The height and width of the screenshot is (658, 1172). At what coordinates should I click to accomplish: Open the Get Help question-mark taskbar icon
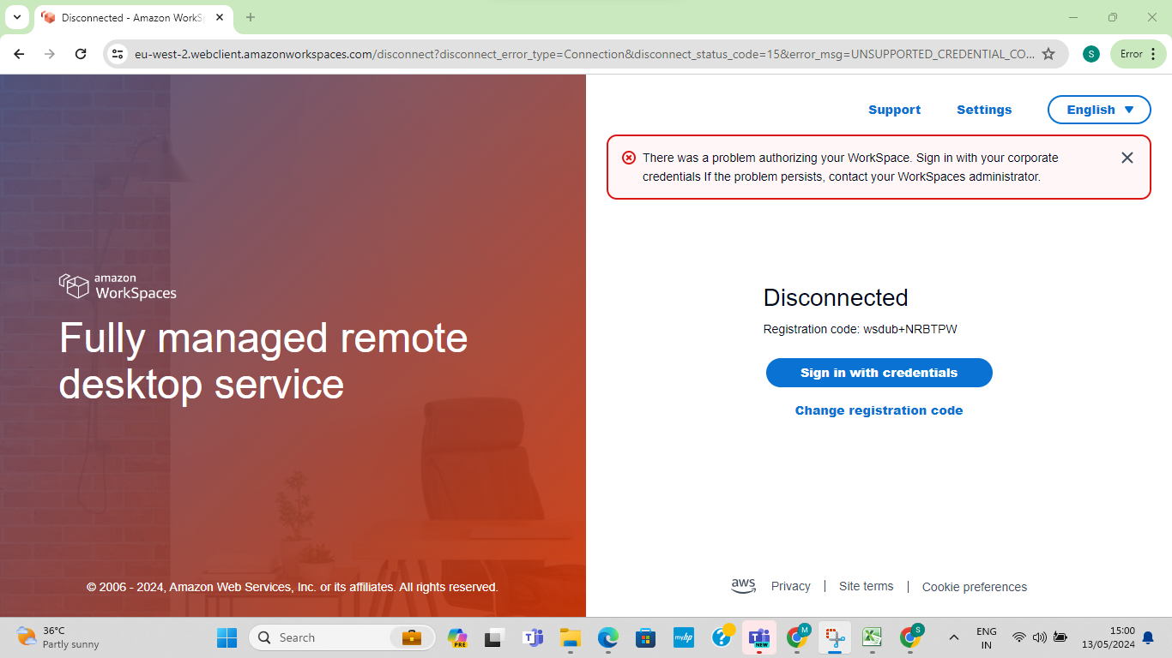722,637
